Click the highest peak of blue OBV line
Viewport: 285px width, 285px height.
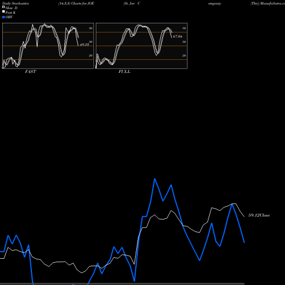pos(155,179)
